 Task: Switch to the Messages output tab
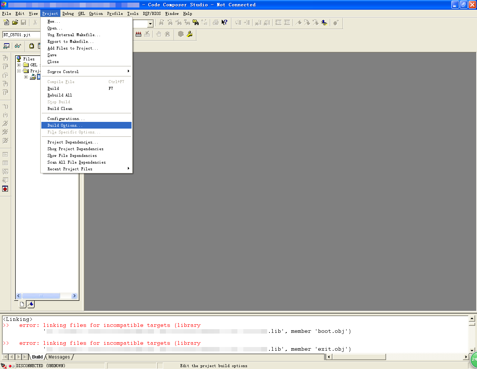click(x=59, y=357)
